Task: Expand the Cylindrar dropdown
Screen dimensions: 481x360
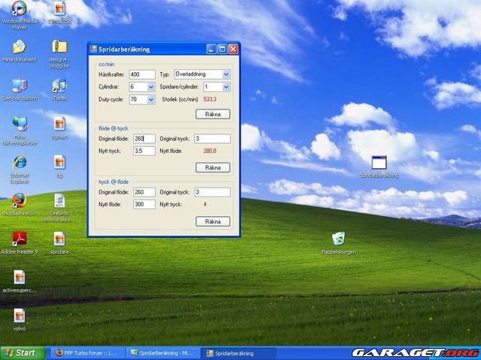Action: click(x=151, y=87)
